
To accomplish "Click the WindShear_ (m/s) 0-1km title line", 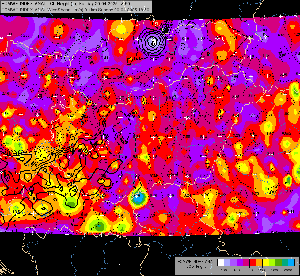I will 75,10.
